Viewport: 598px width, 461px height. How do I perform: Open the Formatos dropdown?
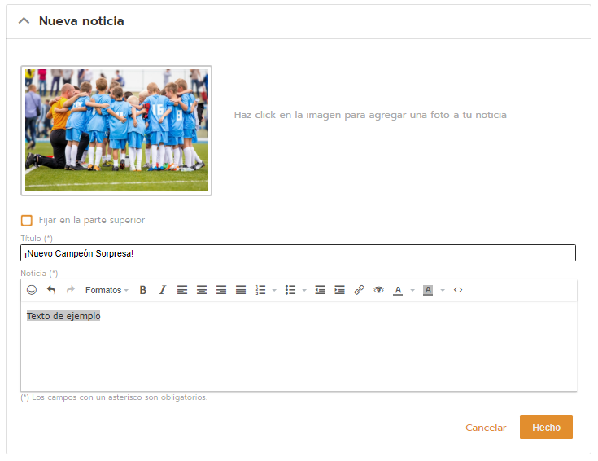107,290
